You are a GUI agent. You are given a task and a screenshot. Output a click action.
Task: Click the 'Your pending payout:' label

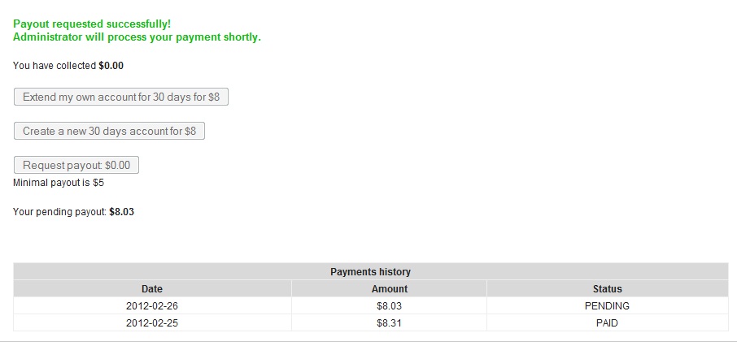pos(60,212)
